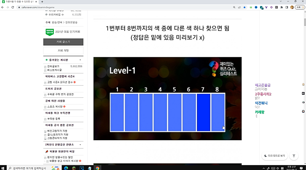
Task: Open the 전체글보기 board link
Action: (x=53, y=66)
